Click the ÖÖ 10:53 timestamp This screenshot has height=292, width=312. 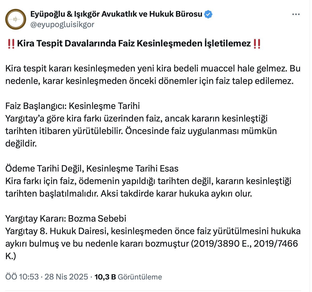[x=22, y=277]
